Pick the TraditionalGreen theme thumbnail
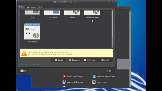The height and width of the screenshot is (91, 162). [x=92, y=13]
